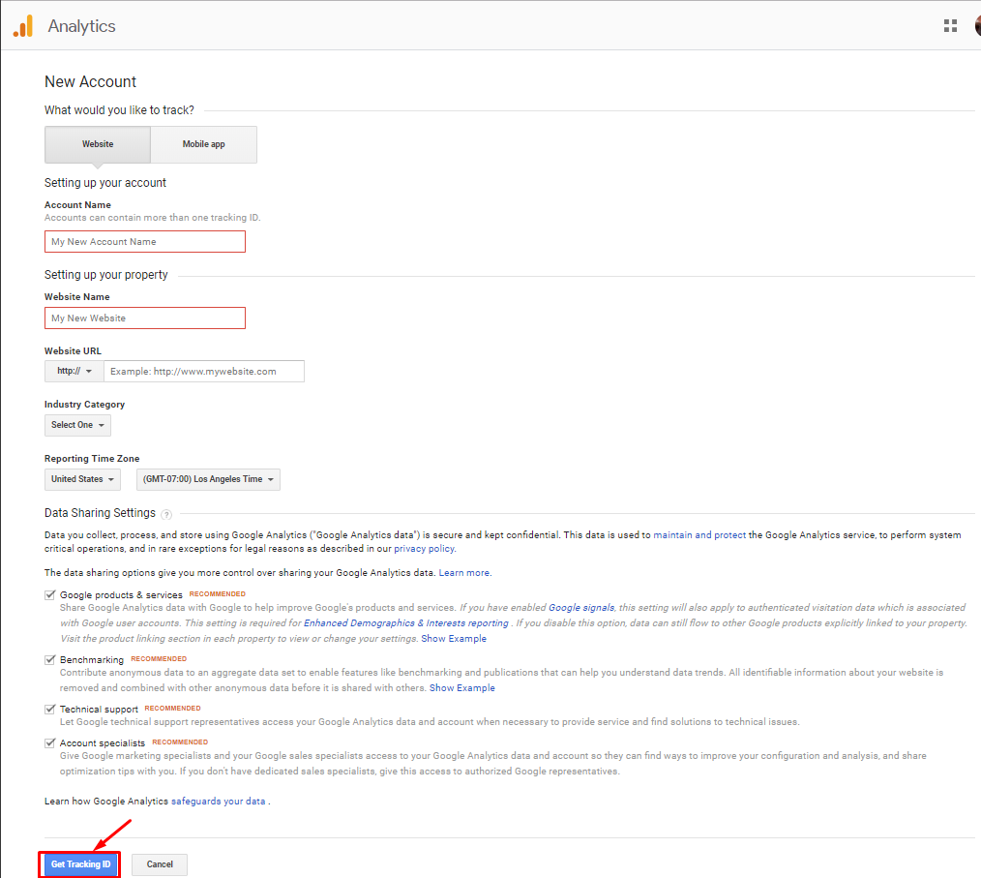Toggle the Account specialists checkbox
The image size is (981, 878).
tap(50, 743)
